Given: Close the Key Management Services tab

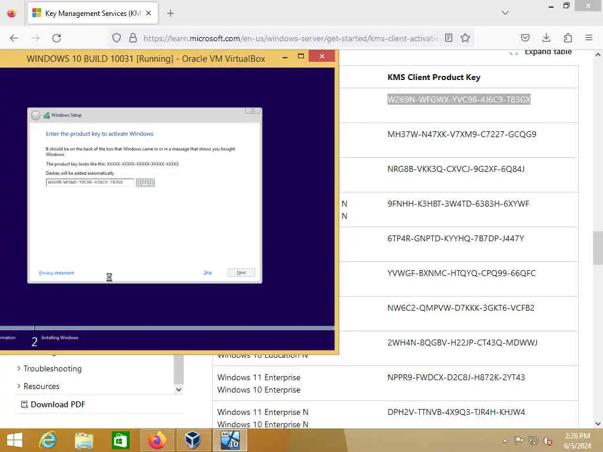Looking at the screenshot, I should pyautogui.click(x=148, y=14).
